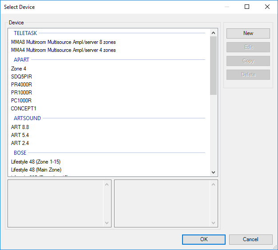Select the PR1000R entry
278x250 pixels.
point(21,93)
